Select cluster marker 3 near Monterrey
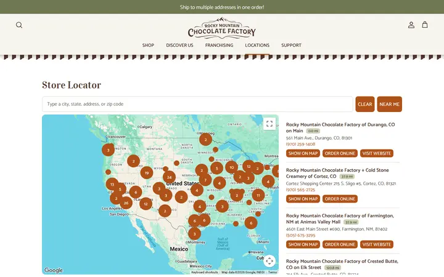Image resolution: width=444 pixels, height=277 pixels. point(194,234)
